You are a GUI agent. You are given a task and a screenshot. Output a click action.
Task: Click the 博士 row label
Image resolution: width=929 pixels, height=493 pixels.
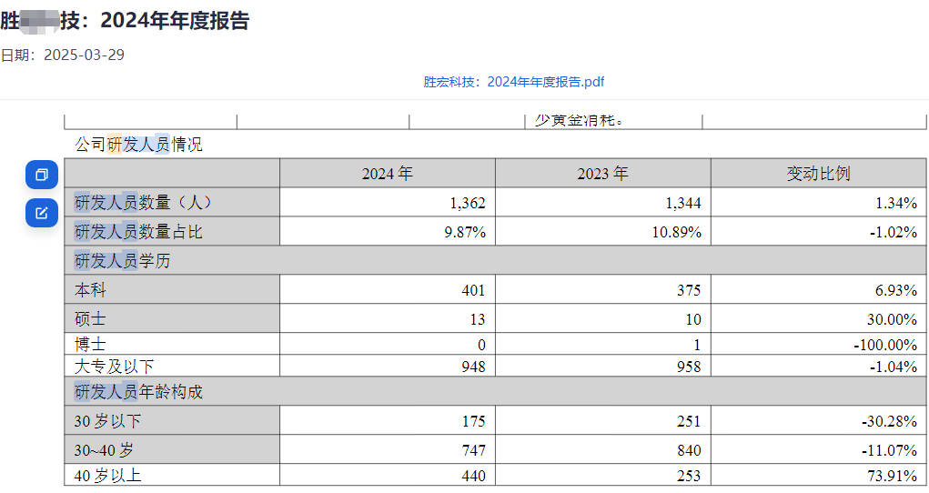(90, 344)
